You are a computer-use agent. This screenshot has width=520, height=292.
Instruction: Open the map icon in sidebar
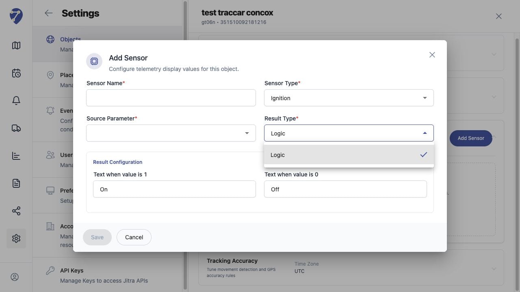(x=16, y=45)
